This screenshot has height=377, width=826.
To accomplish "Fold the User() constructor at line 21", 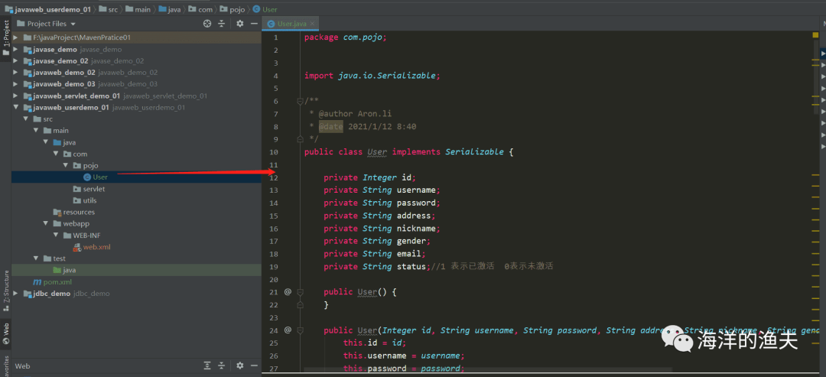I will pos(300,291).
